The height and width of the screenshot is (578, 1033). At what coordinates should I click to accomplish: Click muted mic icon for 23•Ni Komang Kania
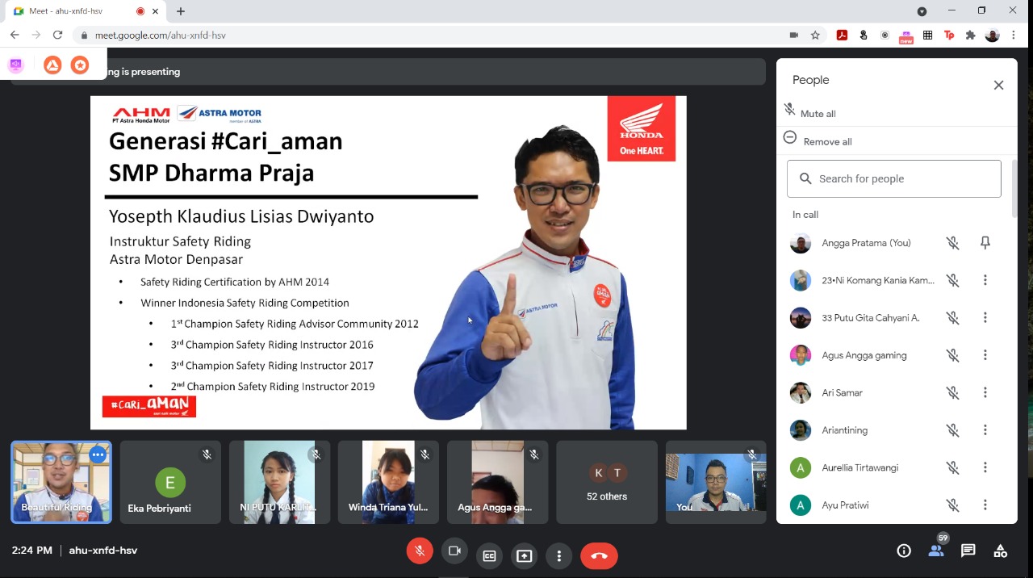point(953,280)
